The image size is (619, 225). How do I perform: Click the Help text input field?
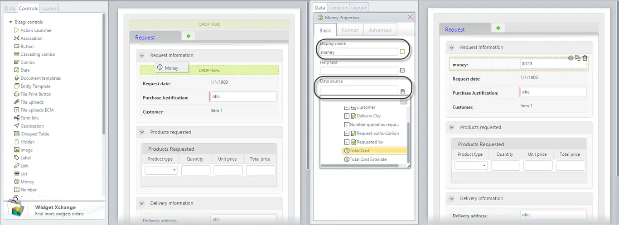point(359,71)
